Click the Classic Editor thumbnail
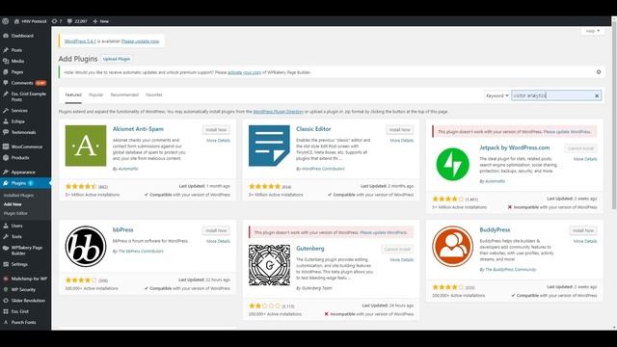 (x=269, y=146)
